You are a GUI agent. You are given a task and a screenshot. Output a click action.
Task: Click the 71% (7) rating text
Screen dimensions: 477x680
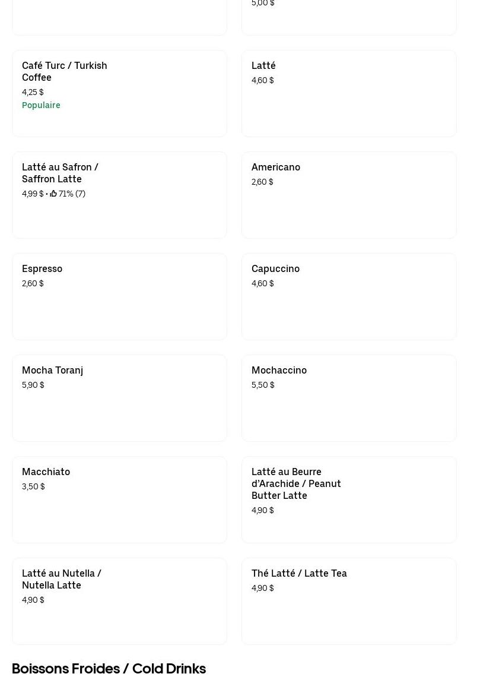(x=72, y=194)
